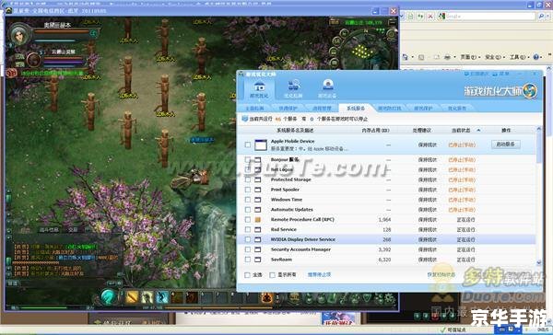Click the service icon beside Print Spooler
The width and height of the screenshot is (553, 335).
click(x=258, y=190)
